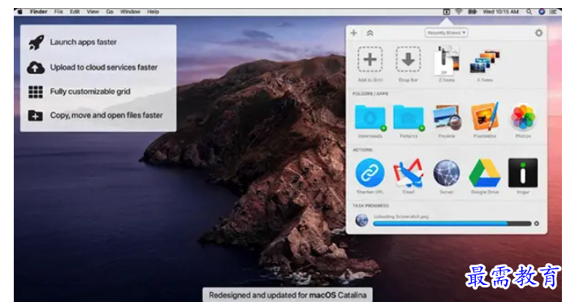This screenshot has height=302, width=566.
Task: Open the Window menu
Action: pyautogui.click(x=130, y=12)
